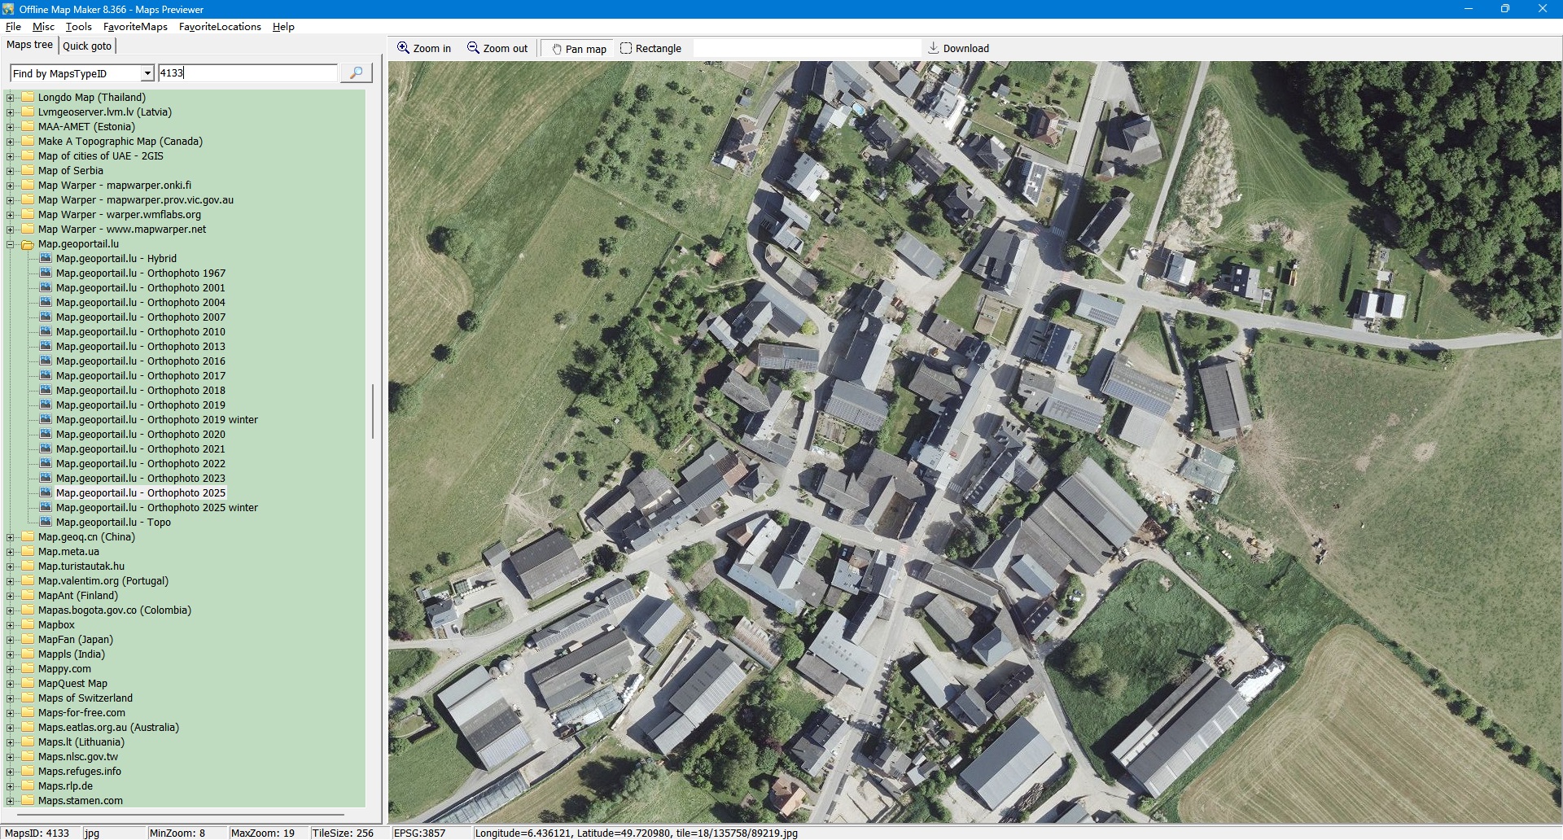
Task: Click the Zoom out magnifier icon
Action: [473, 48]
